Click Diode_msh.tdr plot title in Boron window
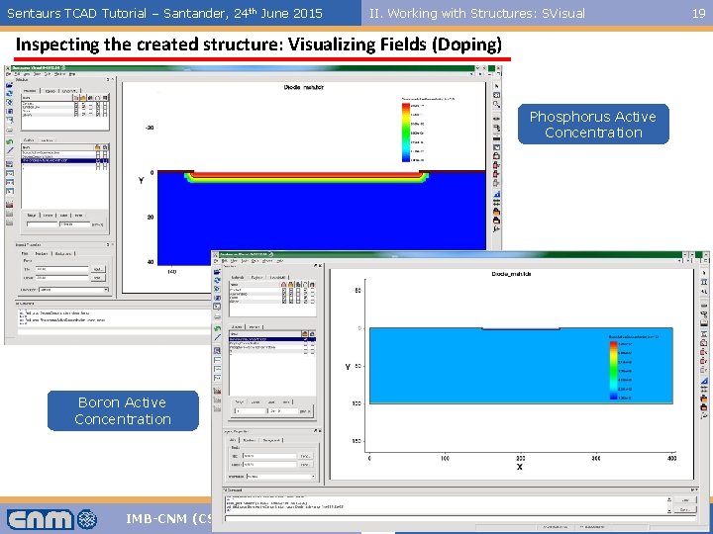Viewport: 713px width, 534px height. [x=511, y=274]
